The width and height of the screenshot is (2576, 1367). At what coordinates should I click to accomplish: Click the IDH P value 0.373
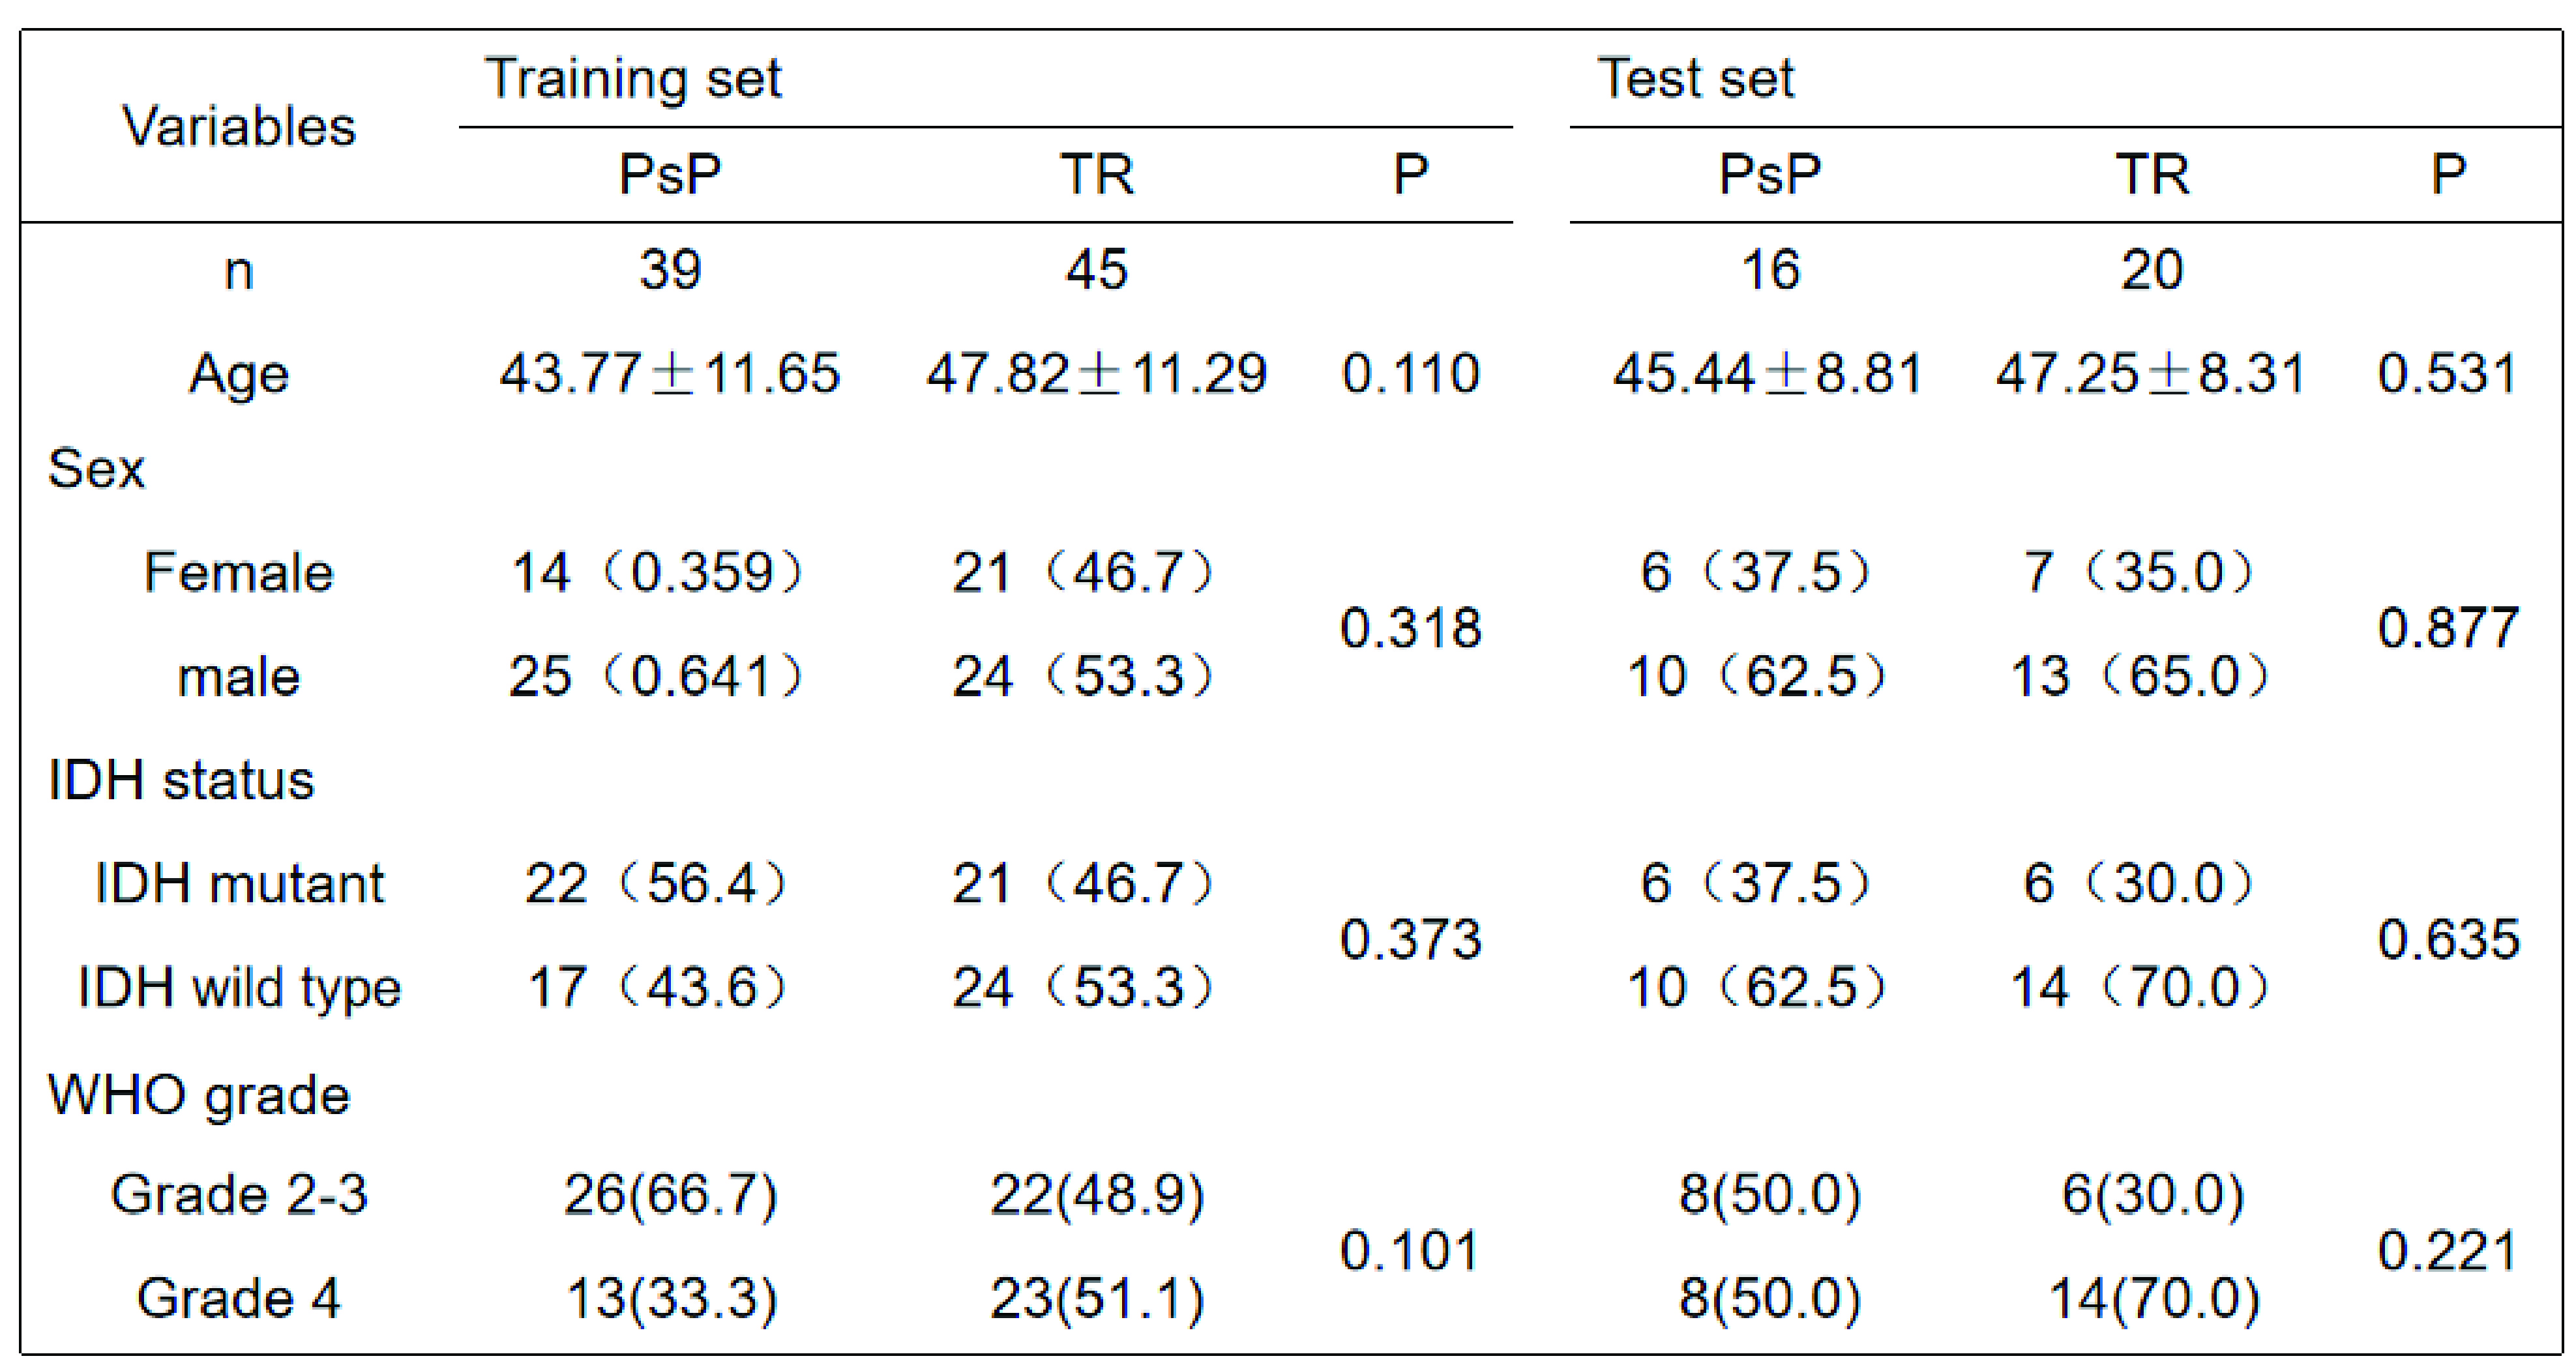[1410, 939]
